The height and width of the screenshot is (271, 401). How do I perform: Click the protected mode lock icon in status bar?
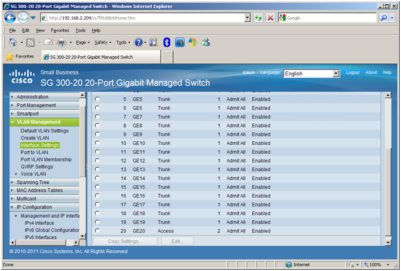pyautogui.click(x=351, y=264)
